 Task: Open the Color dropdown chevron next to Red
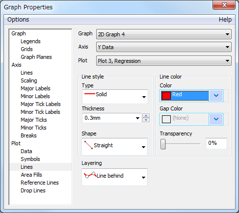[216, 96]
